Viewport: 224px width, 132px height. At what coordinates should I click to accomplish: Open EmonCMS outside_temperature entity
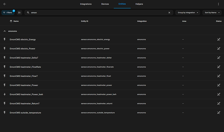coord(25,113)
